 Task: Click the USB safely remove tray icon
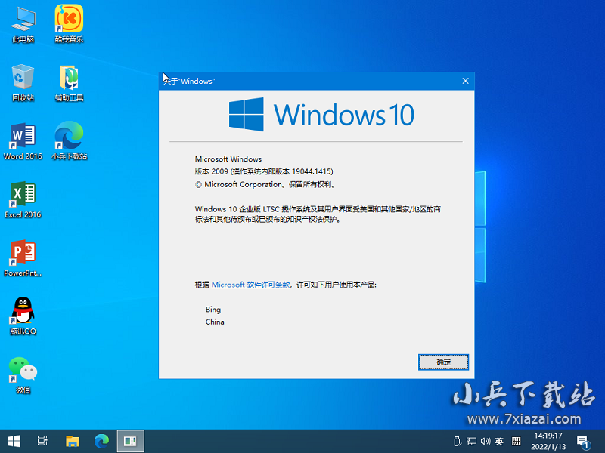pyautogui.click(x=457, y=442)
